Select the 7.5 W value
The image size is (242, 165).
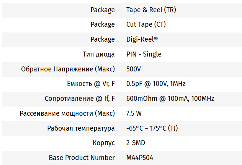pyautogui.click(x=134, y=113)
